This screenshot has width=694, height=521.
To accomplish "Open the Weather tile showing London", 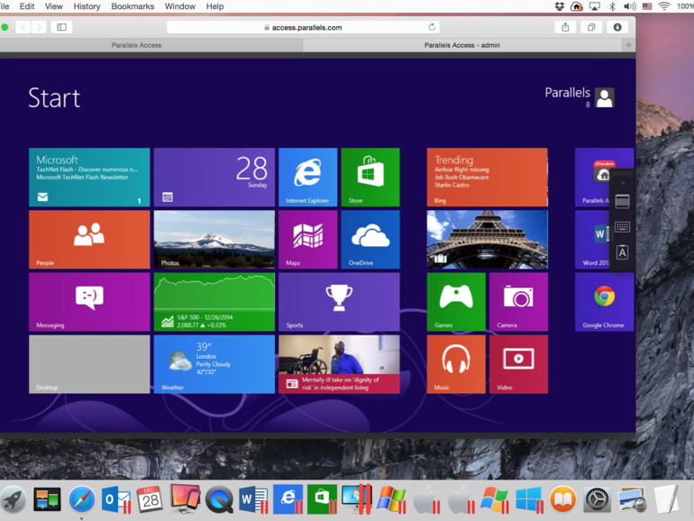I will (x=215, y=364).
